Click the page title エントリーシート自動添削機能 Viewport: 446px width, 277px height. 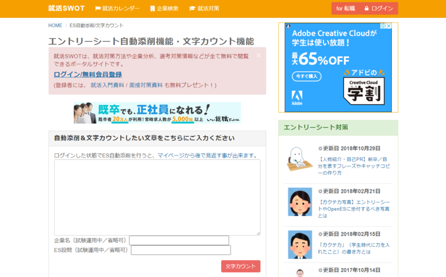click(x=151, y=41)
